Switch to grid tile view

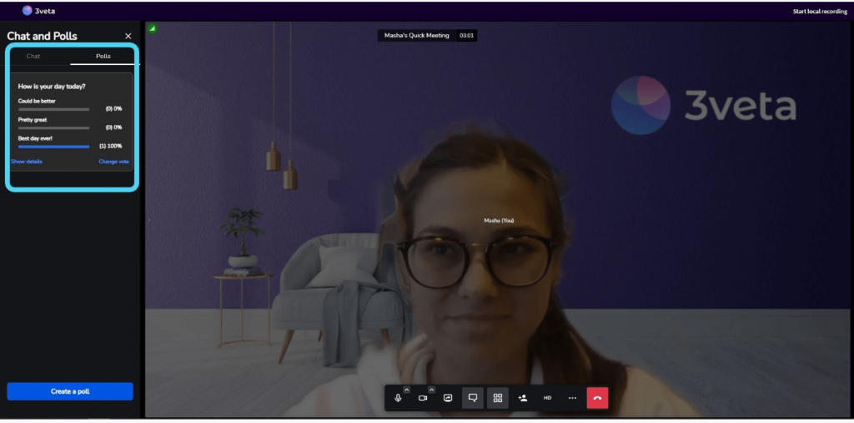pos(498,398)
